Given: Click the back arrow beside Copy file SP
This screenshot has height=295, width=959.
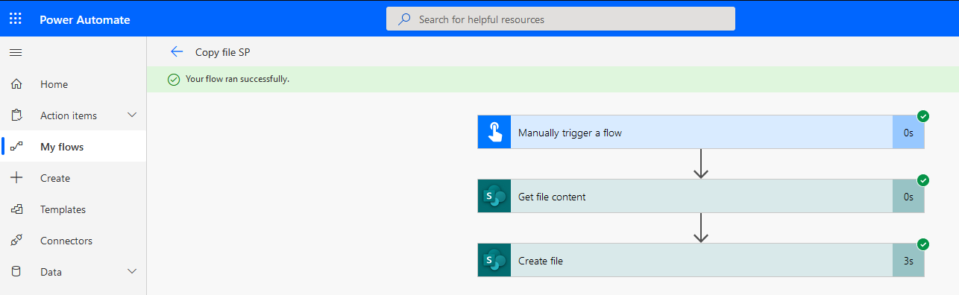Looking at the screenshot, I should pos(177,51).
